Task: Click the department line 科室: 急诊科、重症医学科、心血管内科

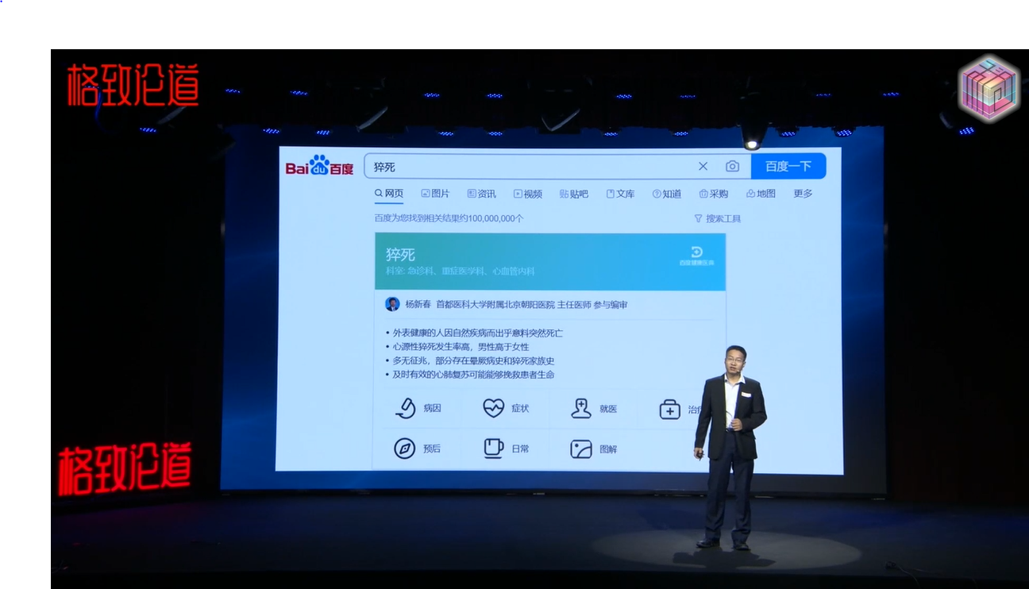Action: point(461,271)
